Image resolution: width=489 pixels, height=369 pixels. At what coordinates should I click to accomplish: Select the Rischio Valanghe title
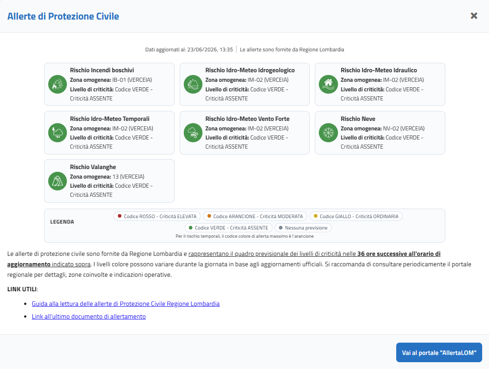93,167
